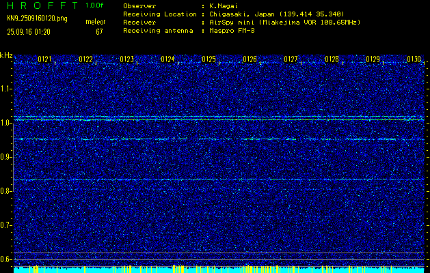
Task: Click the Observer field label
Action: [x=139, y=6]
